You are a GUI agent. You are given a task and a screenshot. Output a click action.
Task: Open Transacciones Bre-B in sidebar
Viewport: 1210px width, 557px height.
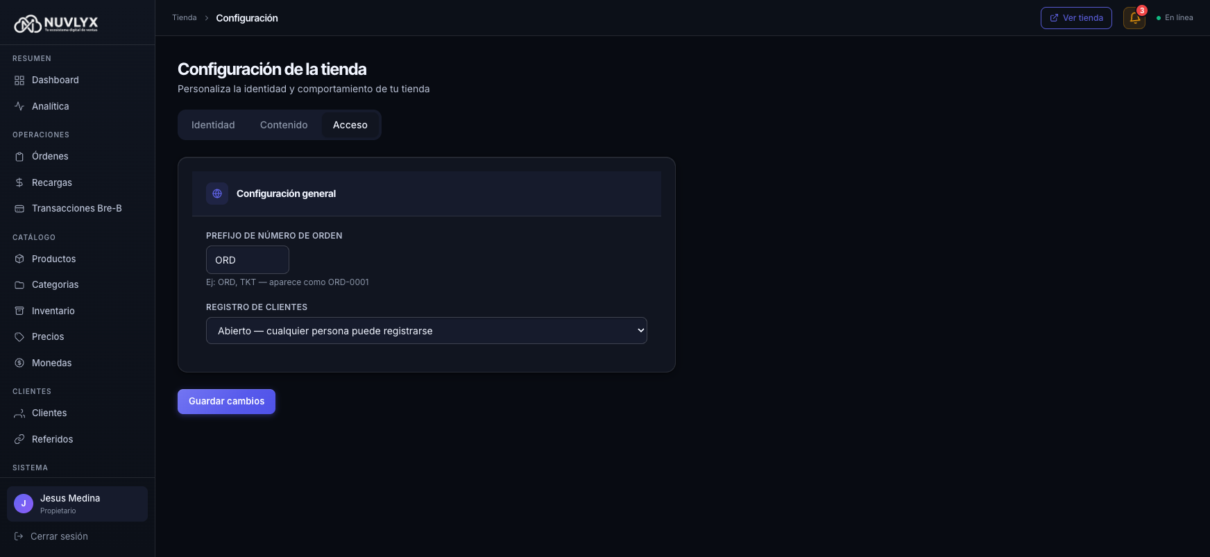point(76,208)
